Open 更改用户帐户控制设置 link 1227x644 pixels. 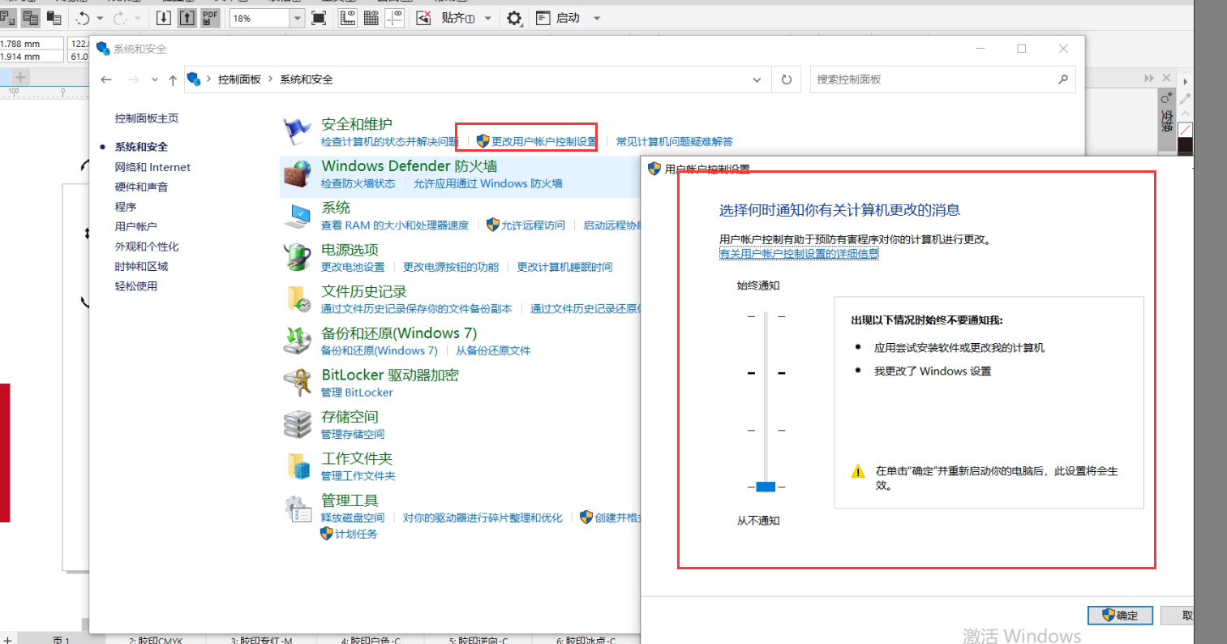pyautogui.click(x=543, y=141)
